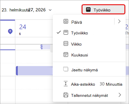This screenshot has height=104, width=129.
Task: Click the Viikko week columns icon
Action: pyautogui.click(x=66, y=44)
